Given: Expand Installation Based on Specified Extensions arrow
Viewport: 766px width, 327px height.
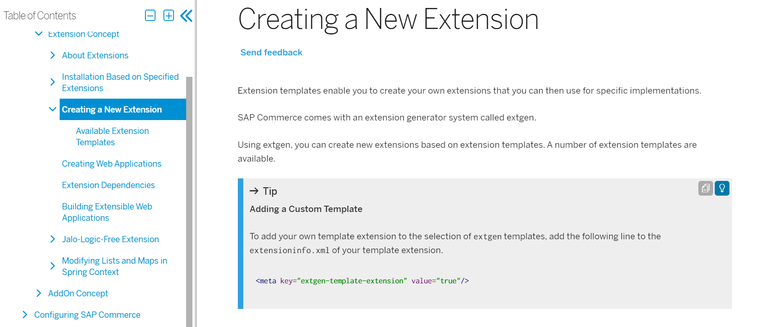Looking at the screenshot, I should point(53,82).
